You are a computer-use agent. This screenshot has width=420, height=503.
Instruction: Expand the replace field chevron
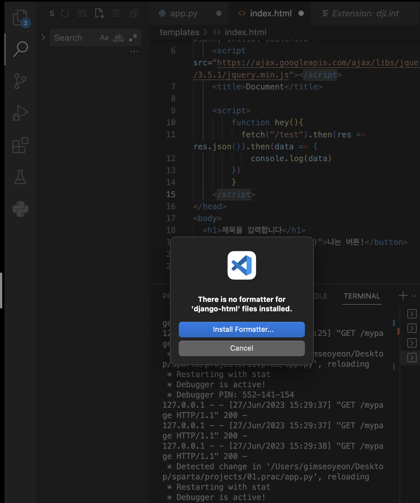click(x=43, y=37)
